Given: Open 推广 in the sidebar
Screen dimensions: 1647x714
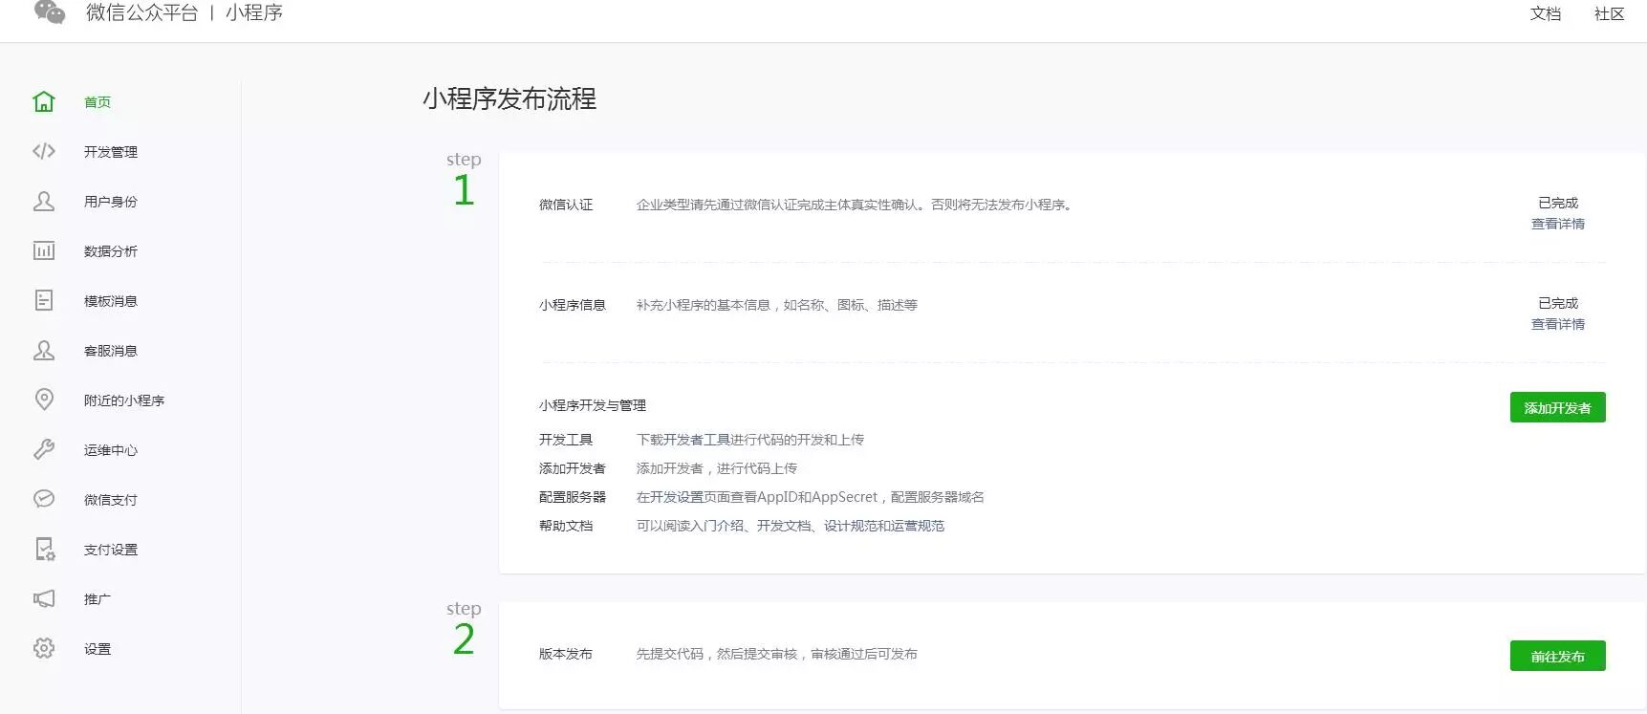Looking at the screenshot, I should click(x=98, y=599).
